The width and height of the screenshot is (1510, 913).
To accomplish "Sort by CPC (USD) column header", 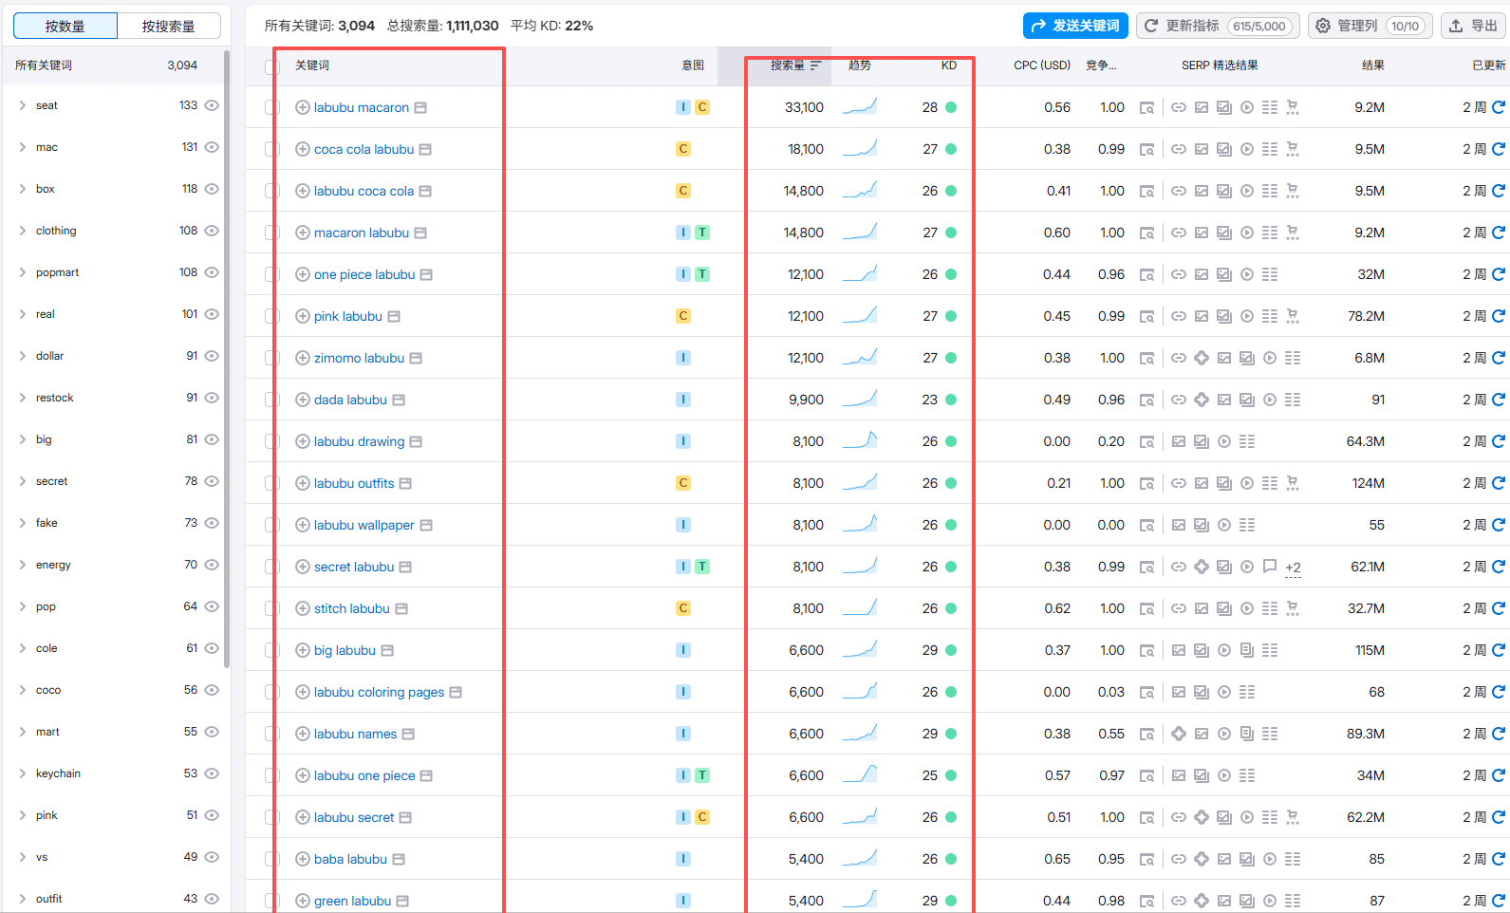I will 1042,65.
